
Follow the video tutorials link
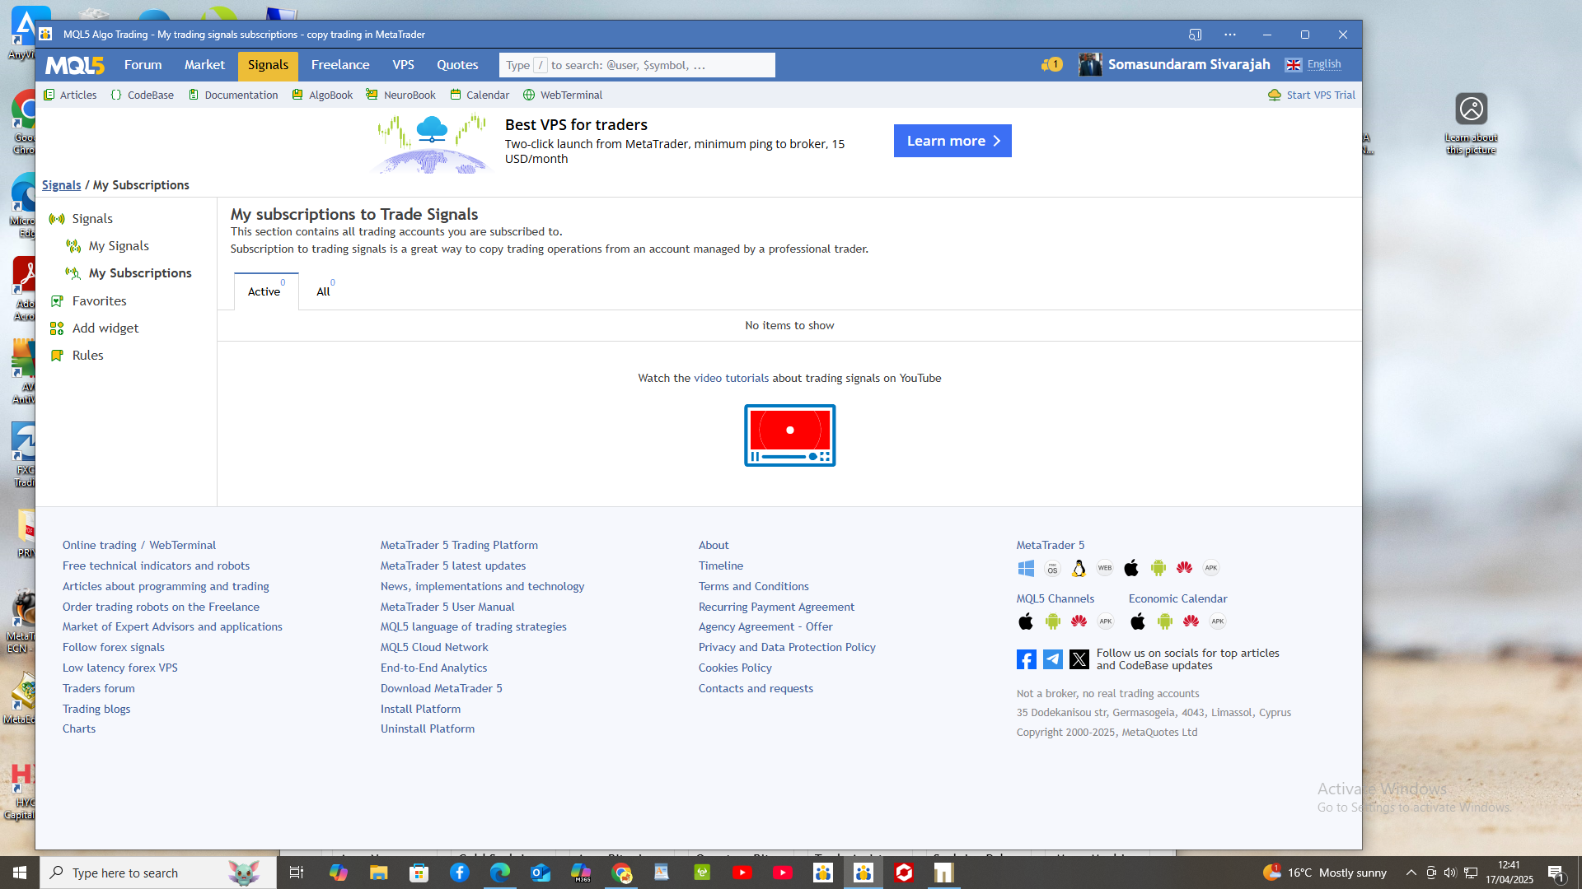click(x=731, y=379)
